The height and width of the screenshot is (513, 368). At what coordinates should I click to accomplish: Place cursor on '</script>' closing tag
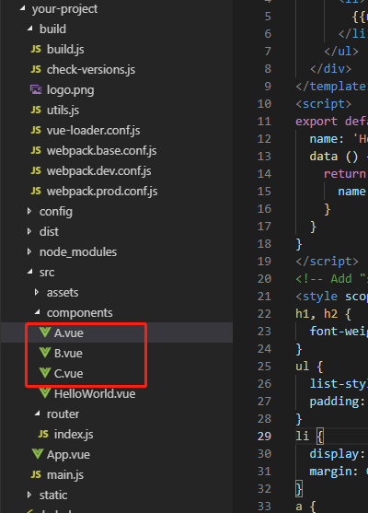pyautogui.click(x=328, y=262)
